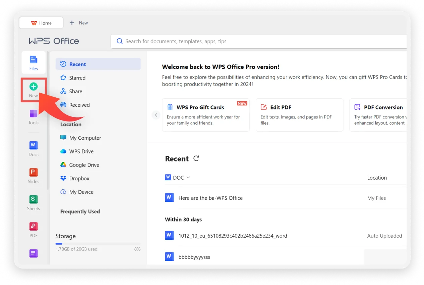
Task: Open PDF from the left sidebar
Action: tap(34, 230)
